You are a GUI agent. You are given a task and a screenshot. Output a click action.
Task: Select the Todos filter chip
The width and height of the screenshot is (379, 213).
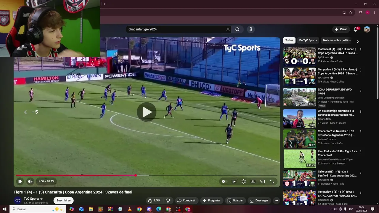pyautogui.click(x=289, y=40)
